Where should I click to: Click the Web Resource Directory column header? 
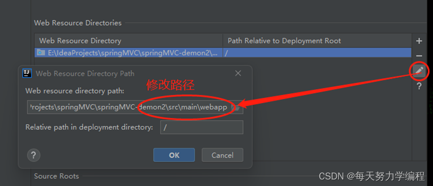129,41
